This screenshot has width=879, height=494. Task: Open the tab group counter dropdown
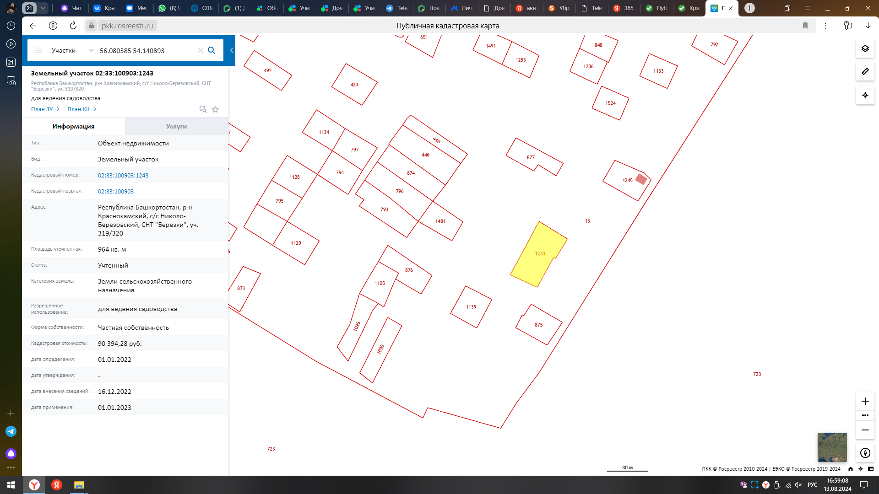(x=43, y=8)
